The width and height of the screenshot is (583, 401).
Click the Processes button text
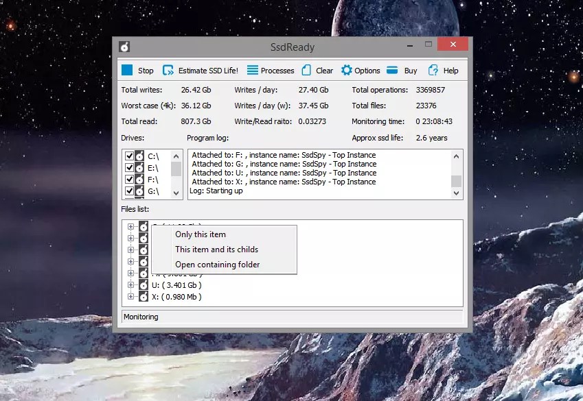(x=277, y=71)
